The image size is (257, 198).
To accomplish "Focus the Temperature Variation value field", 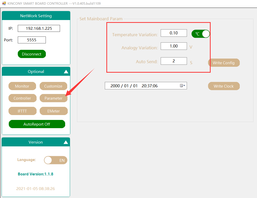I will pyautogui.click(x=174, y=33).
